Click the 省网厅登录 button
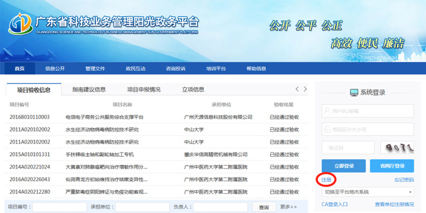This screenshot has height=213, width=426. point(392,166)
